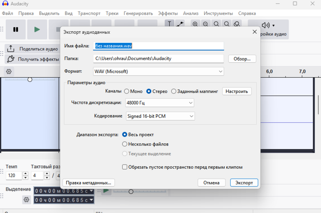Open the audio settings dropdown arrow
This screenshot has height=213, width=321.
[x=274, y=25]
